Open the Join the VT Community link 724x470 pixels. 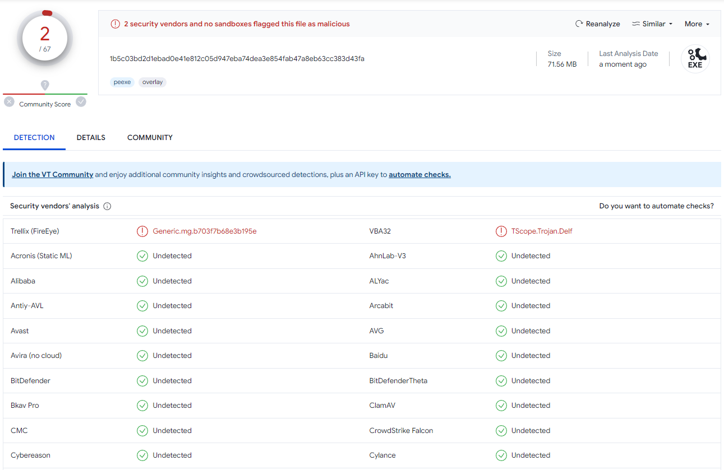53,175
